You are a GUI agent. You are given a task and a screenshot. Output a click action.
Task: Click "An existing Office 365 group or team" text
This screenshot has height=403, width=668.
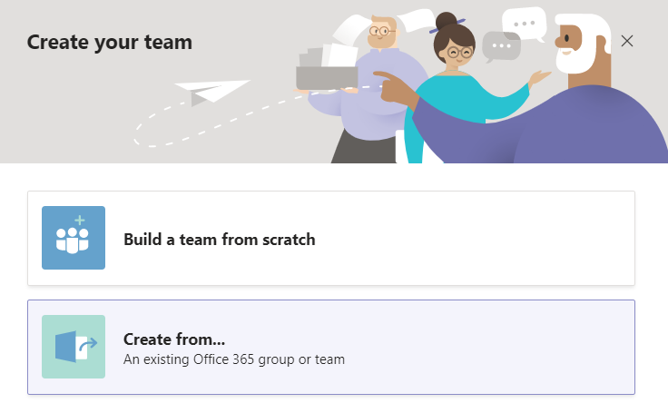(x=234, y=359)
